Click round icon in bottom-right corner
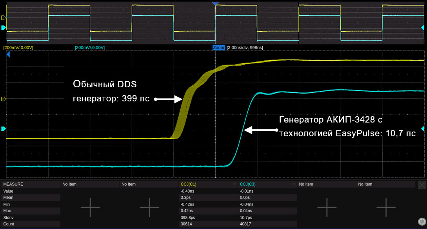The width and height of the screenshot is (427, 229). coord(422,221)
